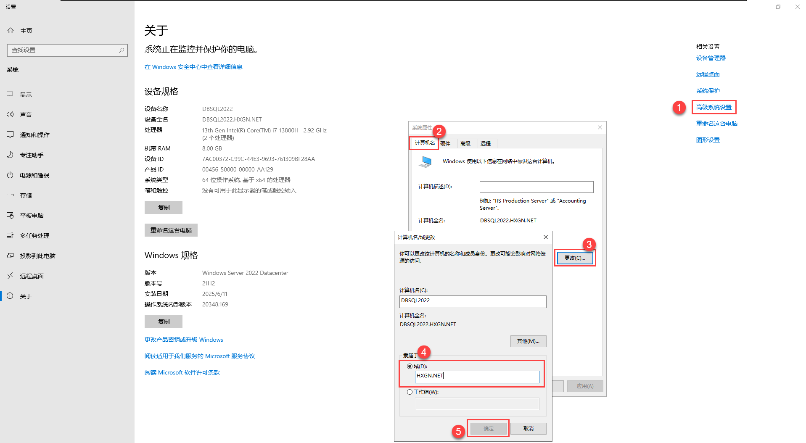Open Focus assist moon icon
The height and width of the screenshot is (443, 806).
pos(10,155)
